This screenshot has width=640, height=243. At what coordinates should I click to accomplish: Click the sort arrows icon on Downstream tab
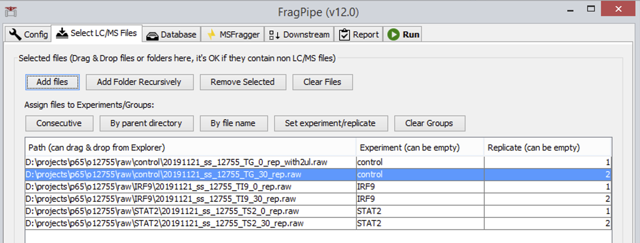(x=274, y=34)
